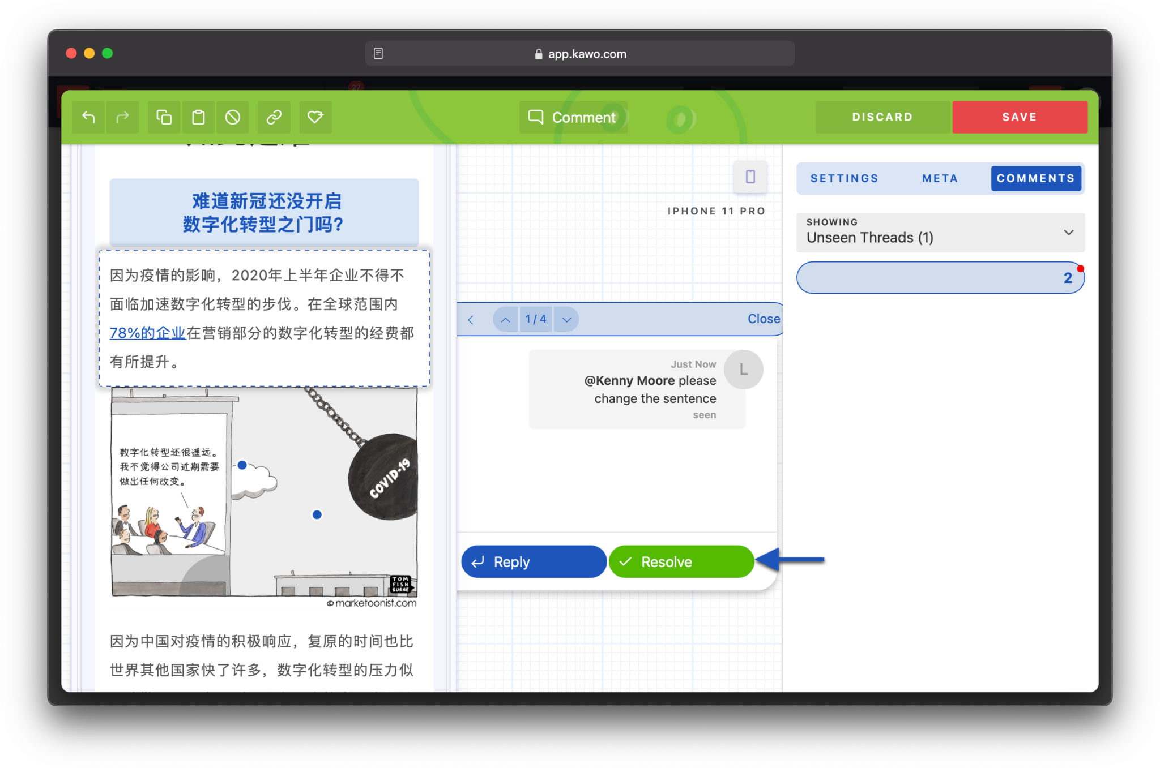Click the Paste clipboard icon

pyautogui.click(x=198, y=117)
